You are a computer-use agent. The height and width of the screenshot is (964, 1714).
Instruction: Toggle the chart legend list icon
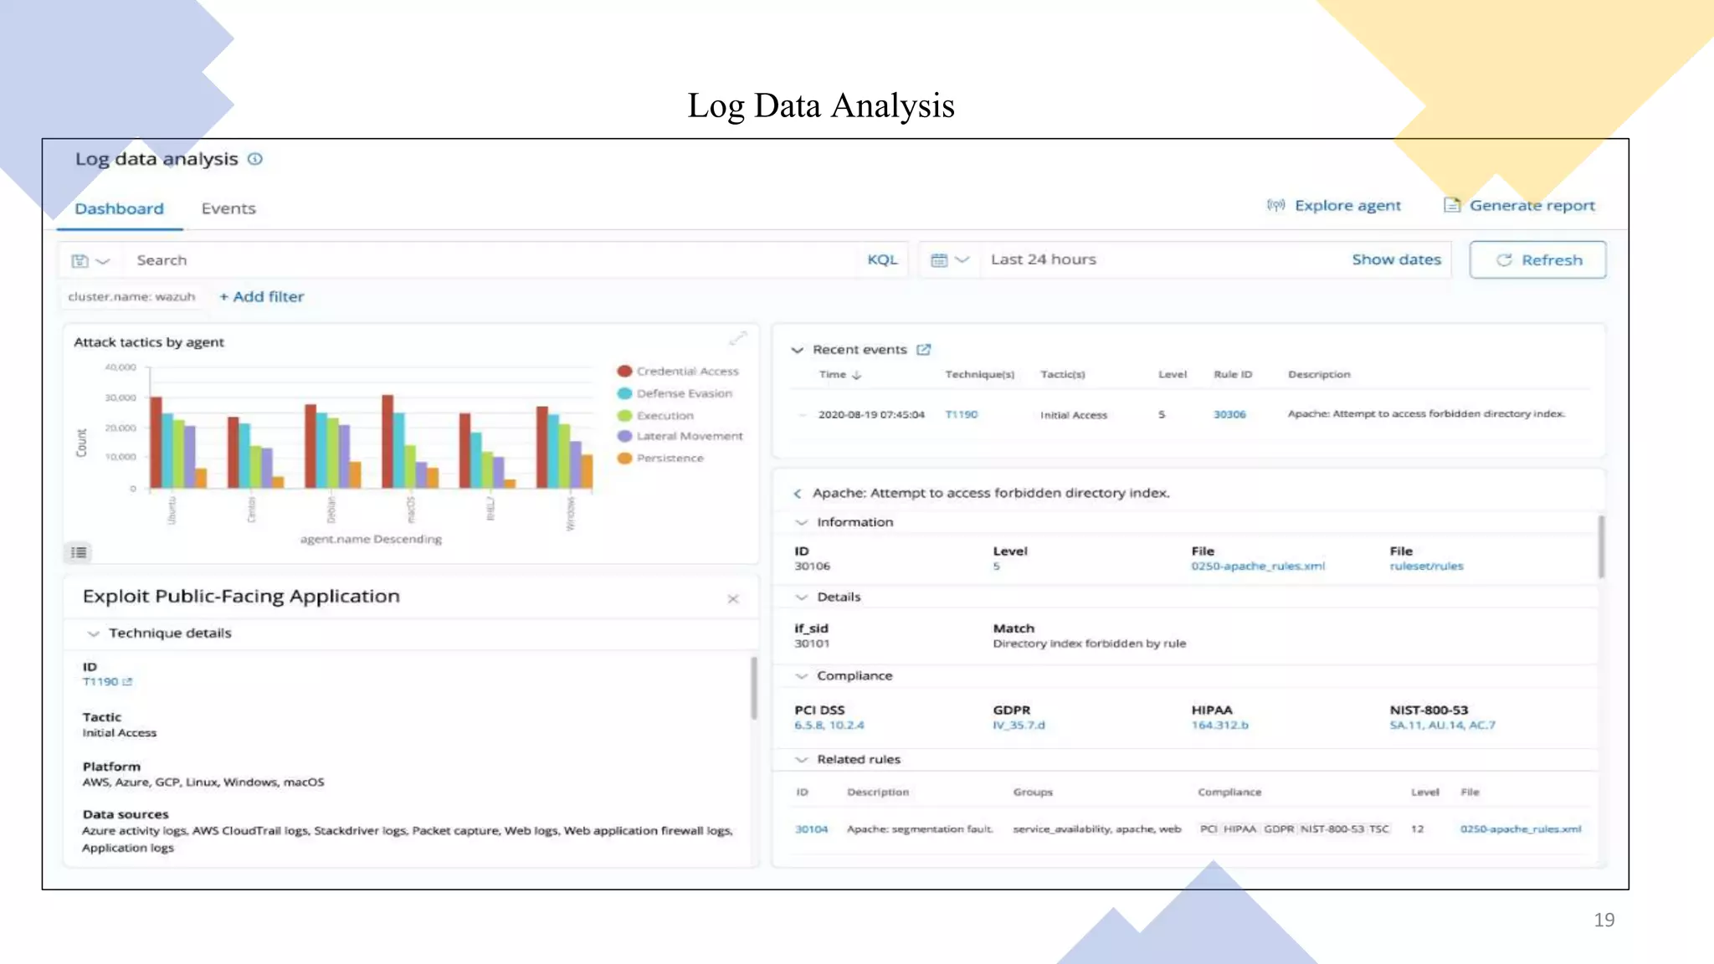(79, 552)
